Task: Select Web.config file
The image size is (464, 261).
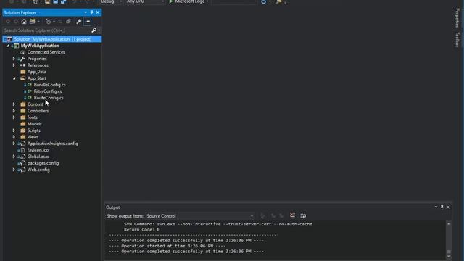Action: click(38, 170)
